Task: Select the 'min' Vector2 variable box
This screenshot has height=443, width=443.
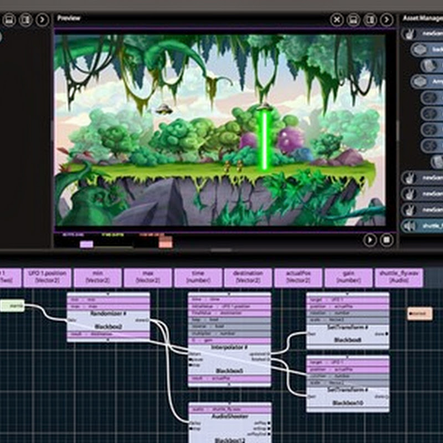Action: point(97,277)
